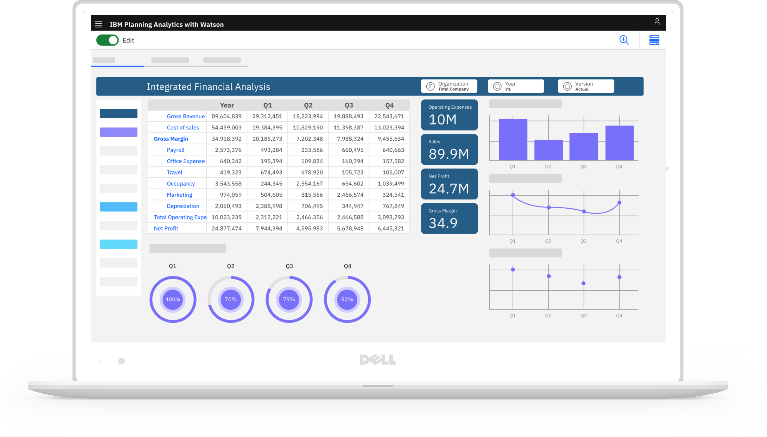
Task: Click the user profile icon
Action: click(x=657, y=22)
